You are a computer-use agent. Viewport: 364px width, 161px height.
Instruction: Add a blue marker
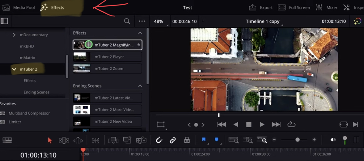point(216,140)
